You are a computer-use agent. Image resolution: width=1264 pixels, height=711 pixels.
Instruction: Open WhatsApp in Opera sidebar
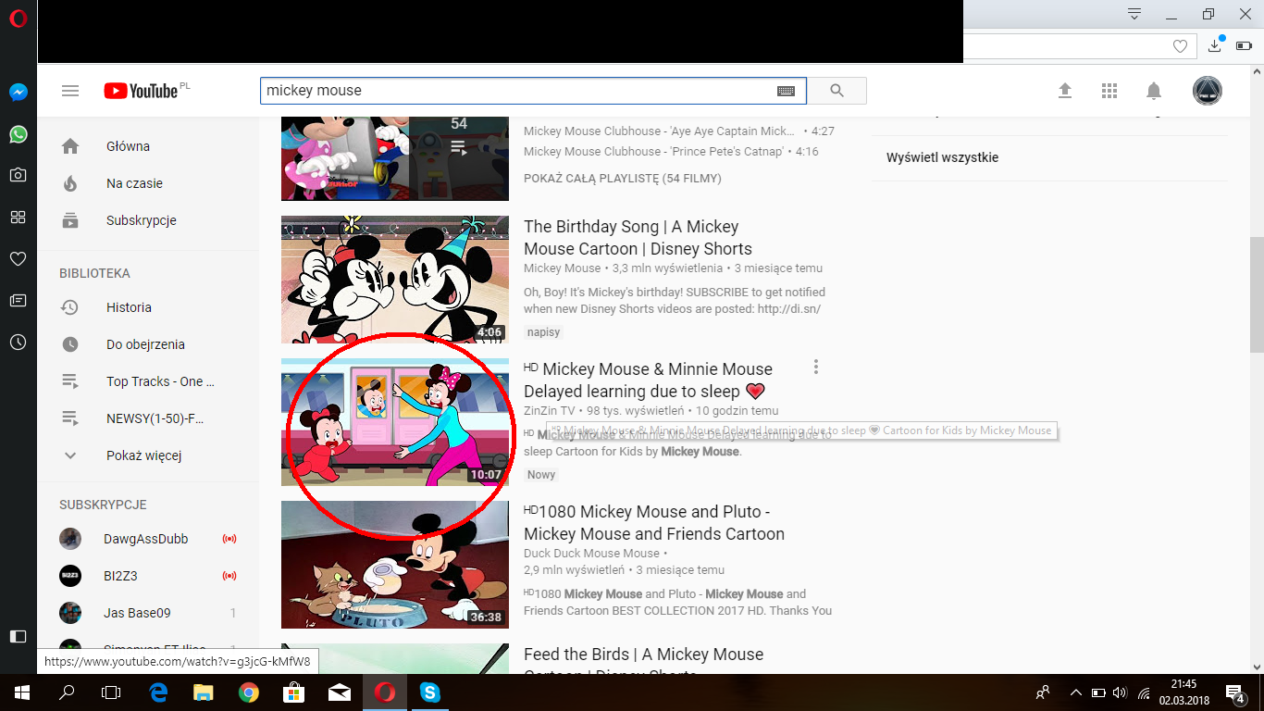18,134
